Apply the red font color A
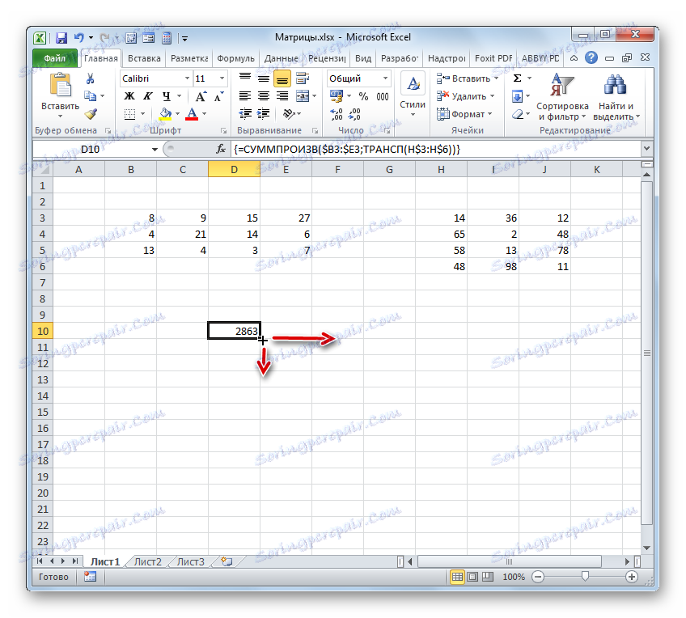 (192, 114)
